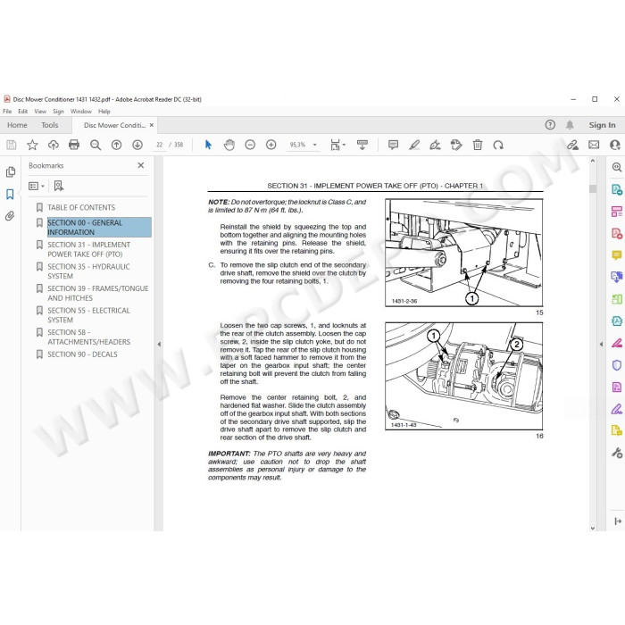Collapse the left navigation pane arrow
The height and width of the screenshot is (625, 625).
[x=159, y=344]
